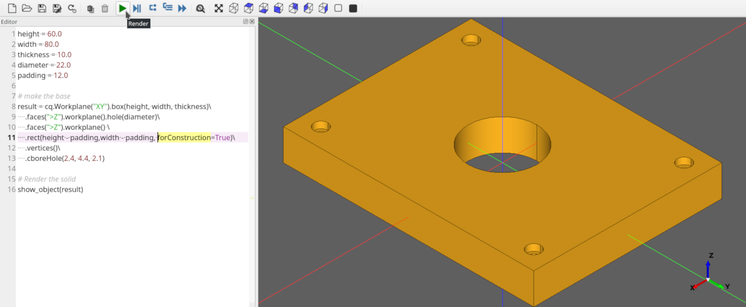Click the large center hole in the model

coord(502,140)
